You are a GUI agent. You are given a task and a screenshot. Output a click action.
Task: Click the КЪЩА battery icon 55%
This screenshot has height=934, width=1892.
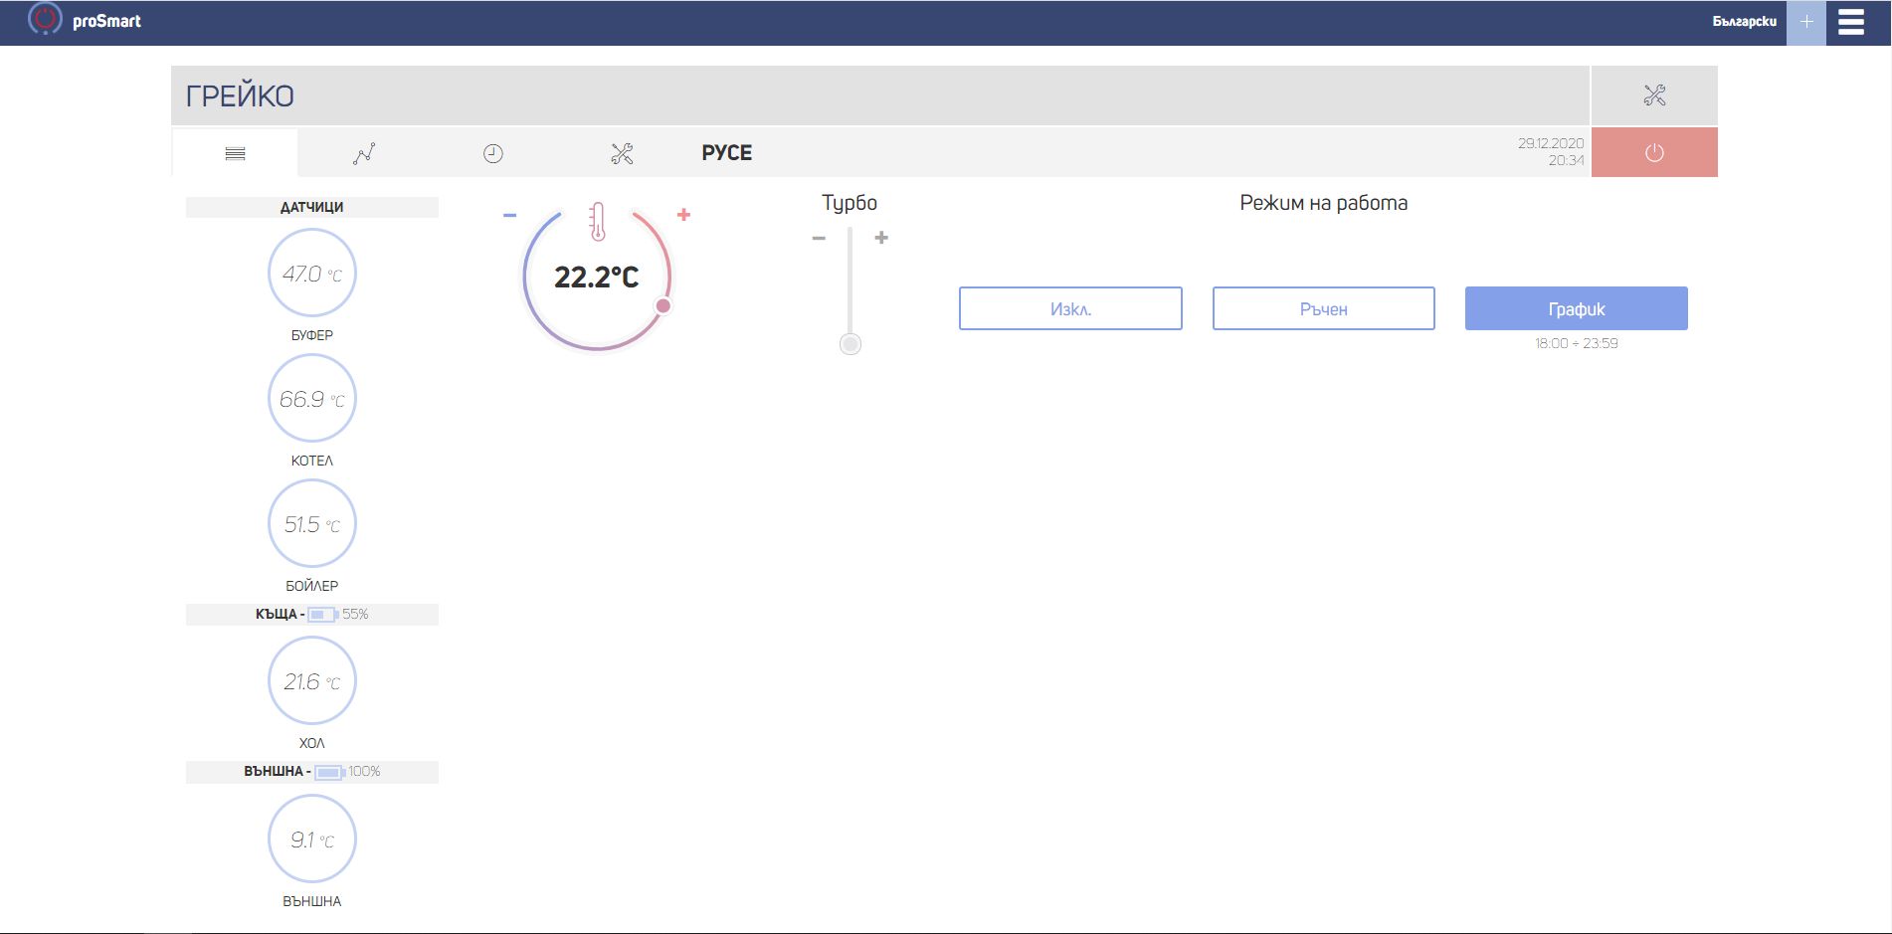coord(322,615)
